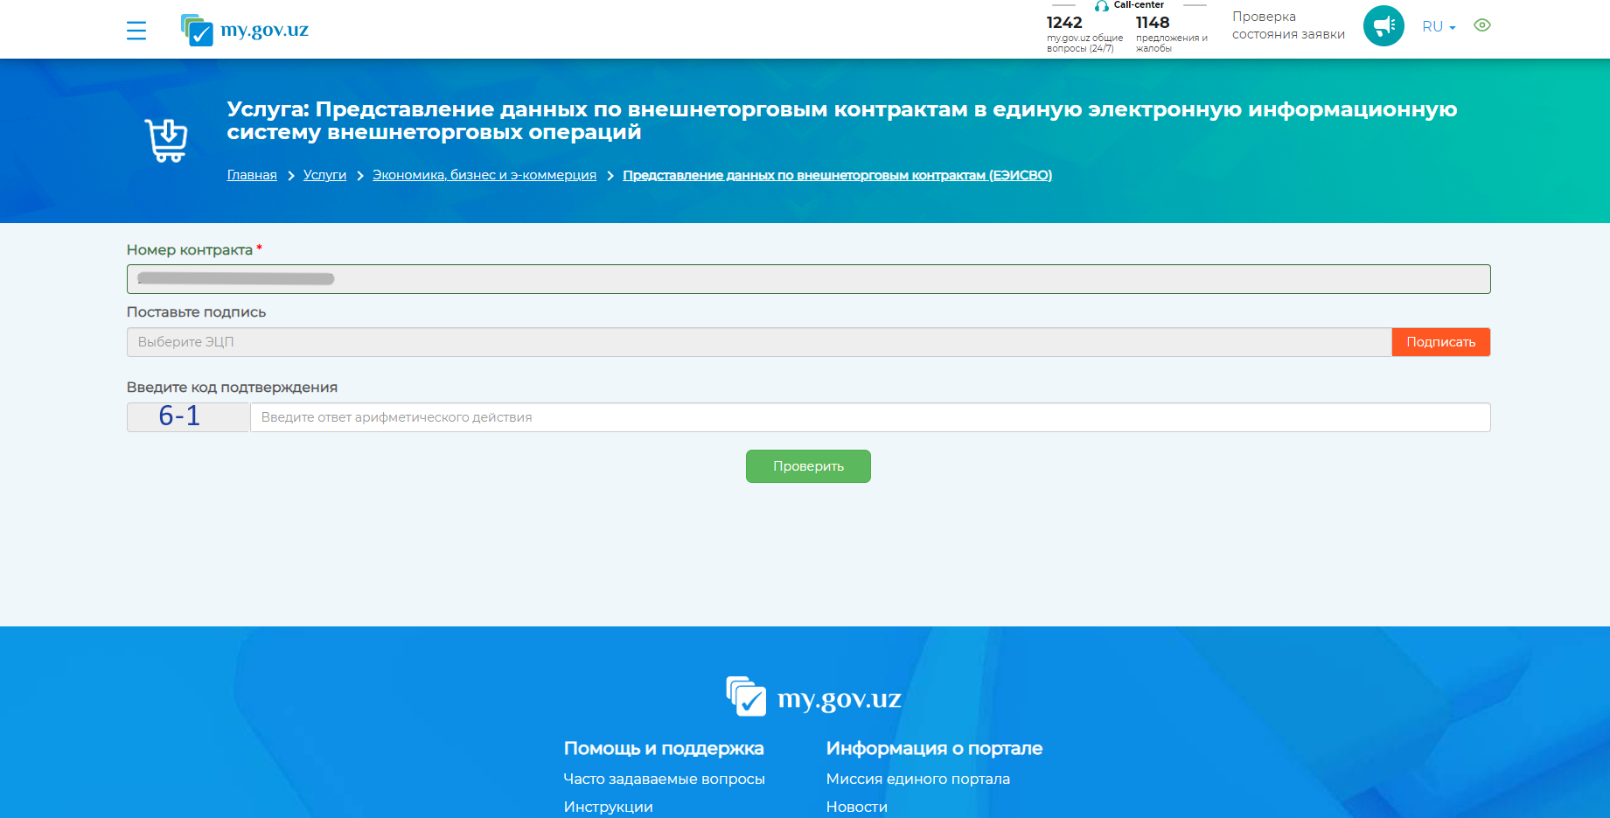Click the Подписать button
The width and height of the screenshot is (1610, 818).
(1440, 342)
